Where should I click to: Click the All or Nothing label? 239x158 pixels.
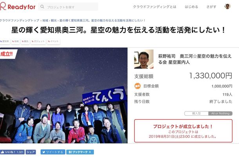click(x=220, y=113)
